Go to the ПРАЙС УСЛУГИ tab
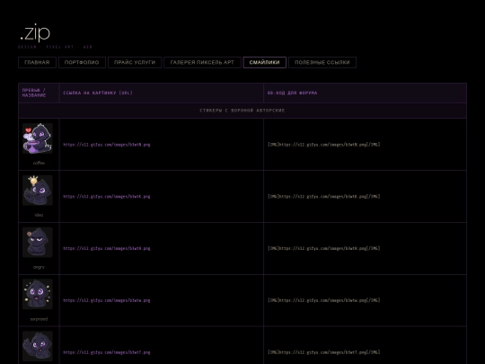Viewport: 485px width, 364px height. click(x=135, y=62)
